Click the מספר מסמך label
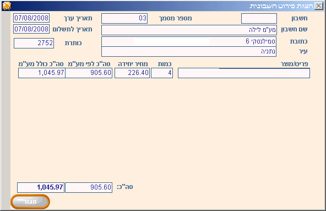 pos(176,18)
